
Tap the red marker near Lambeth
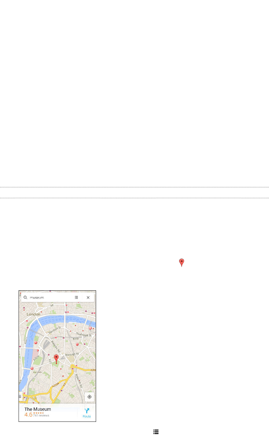[x=32, y=368]
